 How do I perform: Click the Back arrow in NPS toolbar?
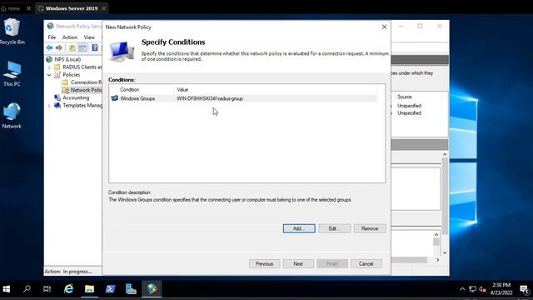(49, 48)
